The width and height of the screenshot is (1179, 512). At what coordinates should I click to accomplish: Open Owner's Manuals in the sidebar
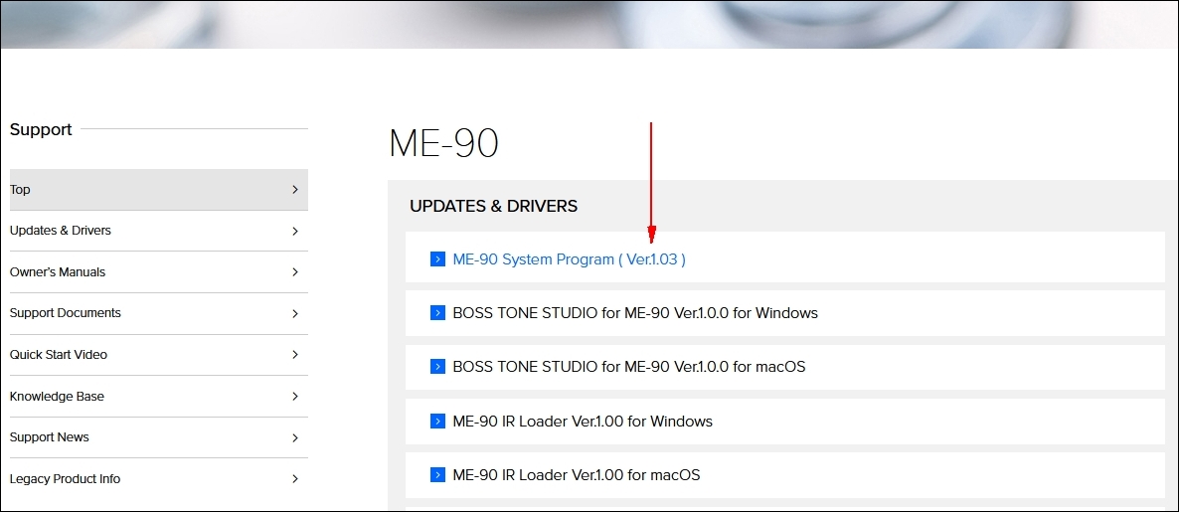[159, 272]
